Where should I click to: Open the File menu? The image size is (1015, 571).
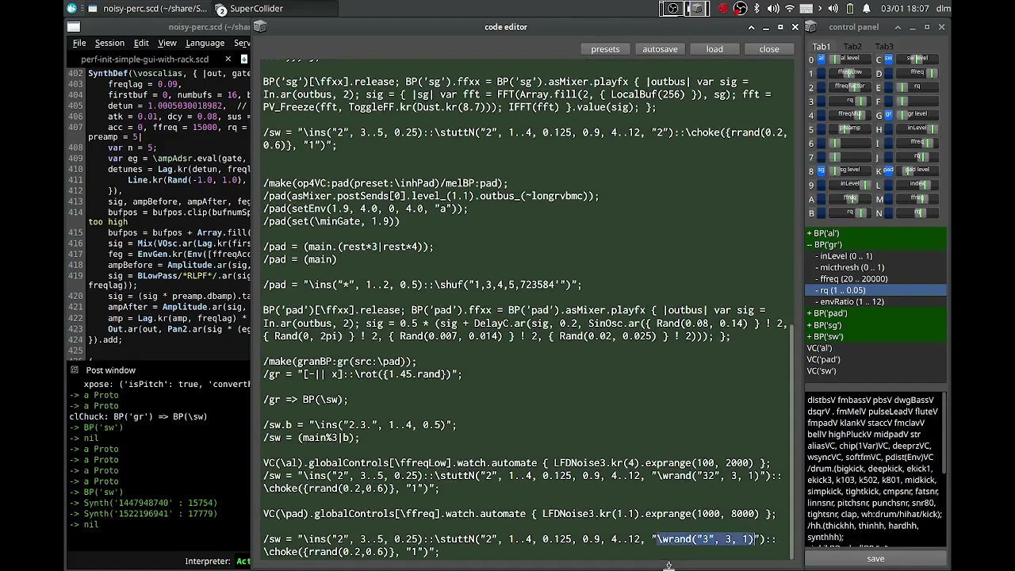click(x=79, y=43)
